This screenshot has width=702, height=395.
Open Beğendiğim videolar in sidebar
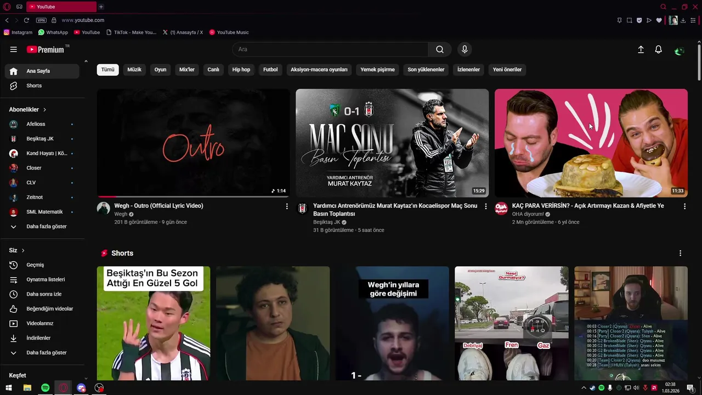pyautogui.click(x=42, y=309)
